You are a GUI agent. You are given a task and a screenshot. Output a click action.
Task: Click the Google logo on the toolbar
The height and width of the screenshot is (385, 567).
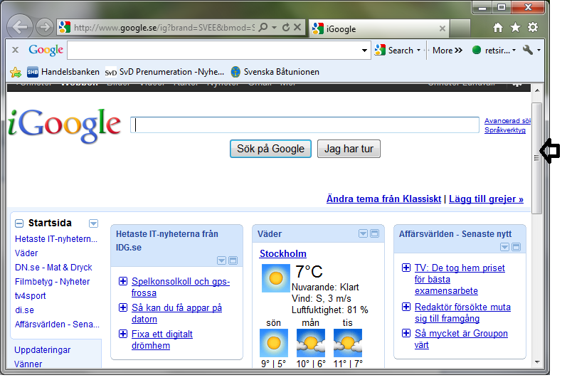coord(46,50)
